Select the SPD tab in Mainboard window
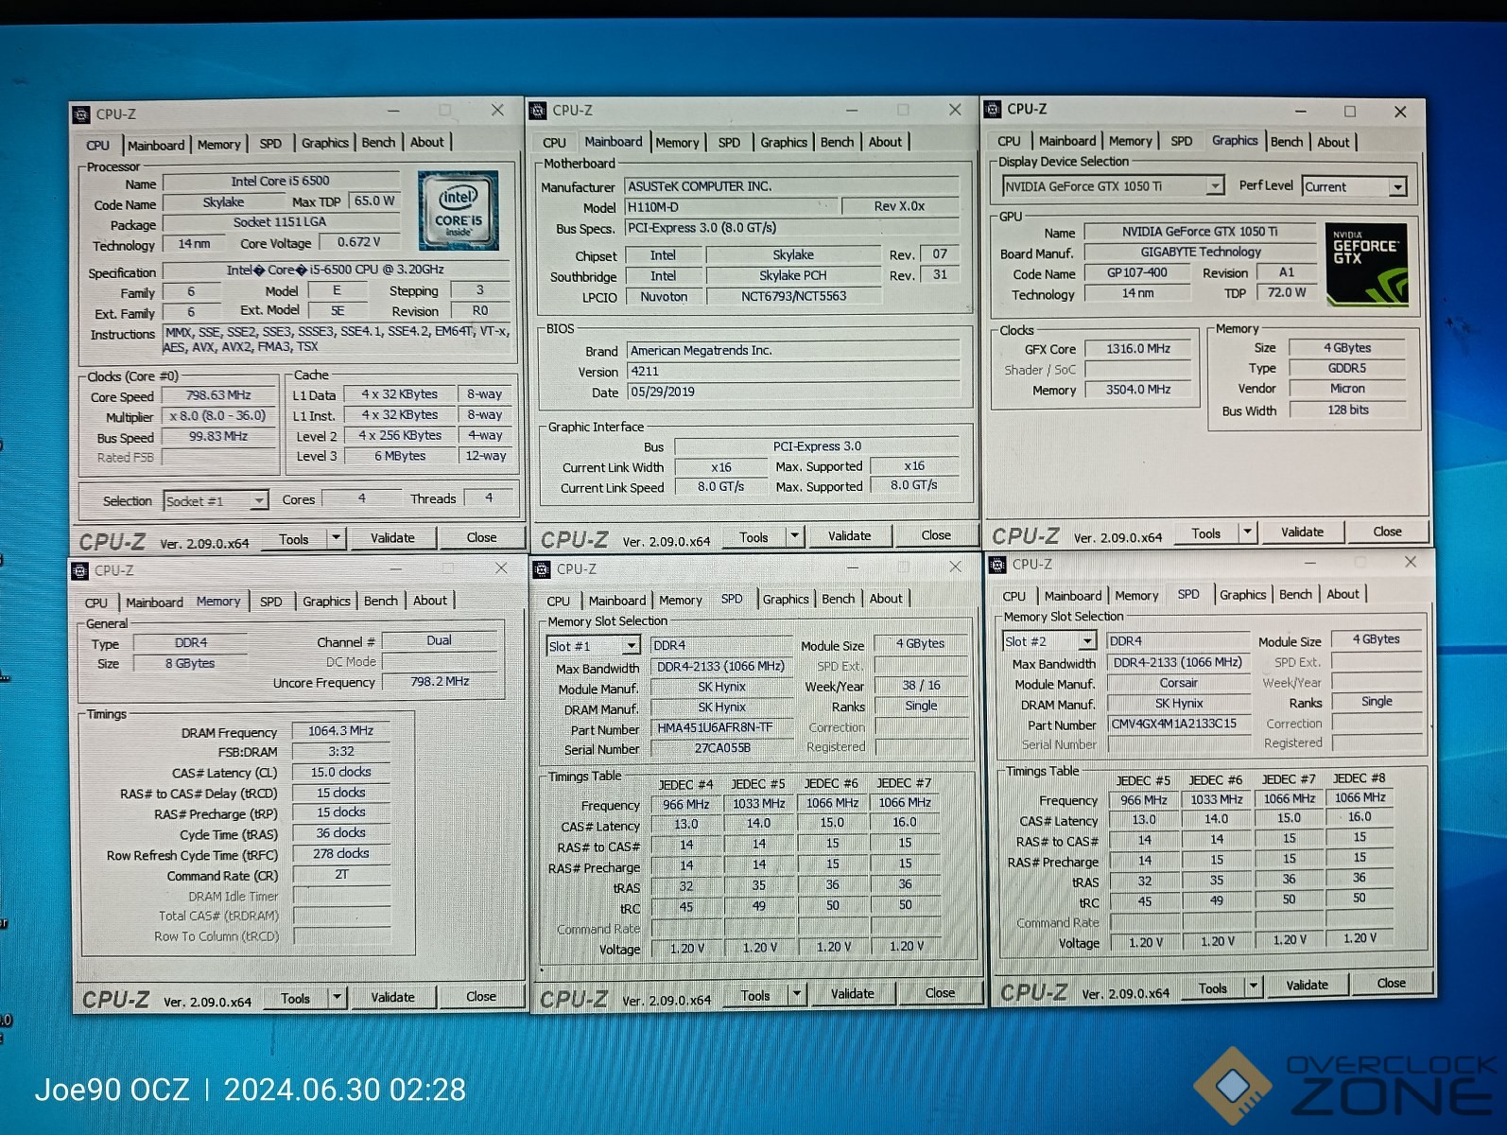 click(729, 143)
